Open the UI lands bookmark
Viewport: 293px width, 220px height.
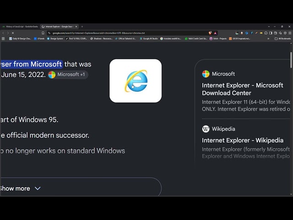[39, 38]
